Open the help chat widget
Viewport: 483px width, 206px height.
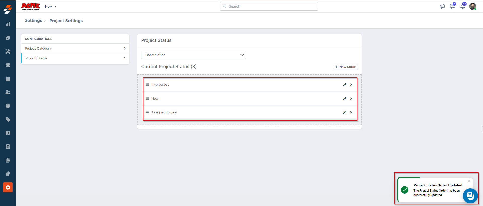click(x=470, y=196)
